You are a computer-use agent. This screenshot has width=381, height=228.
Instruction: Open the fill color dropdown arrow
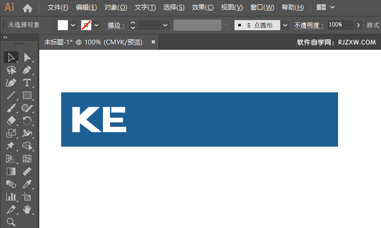pyautogui.click(x=73, y=25)
